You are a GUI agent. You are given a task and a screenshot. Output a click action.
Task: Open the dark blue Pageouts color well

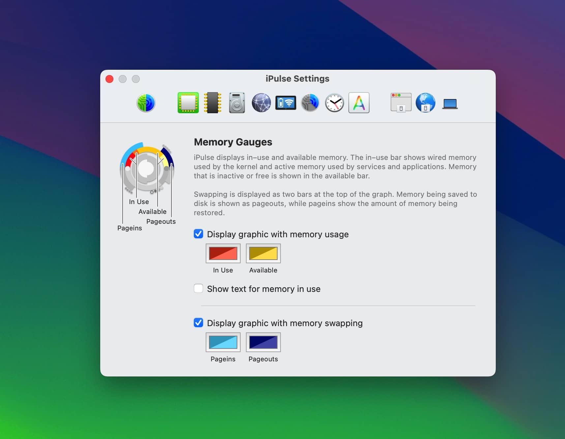tap(263, 342)
